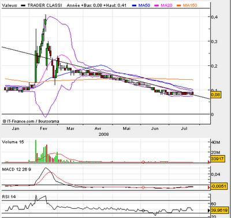Click the IT-Finance.com / Boursorama credit text
231x218 pixels.
click(x=31, y=121)
